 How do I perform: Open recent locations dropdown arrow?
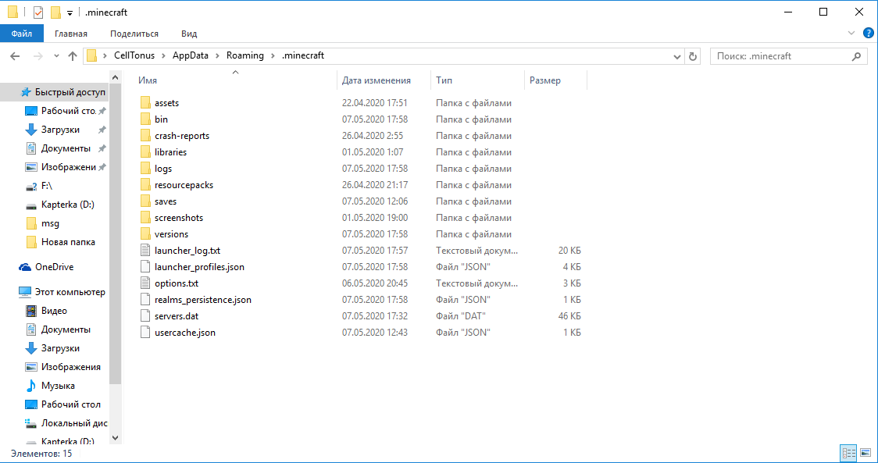pyautogui.click(x=56, y=56)
